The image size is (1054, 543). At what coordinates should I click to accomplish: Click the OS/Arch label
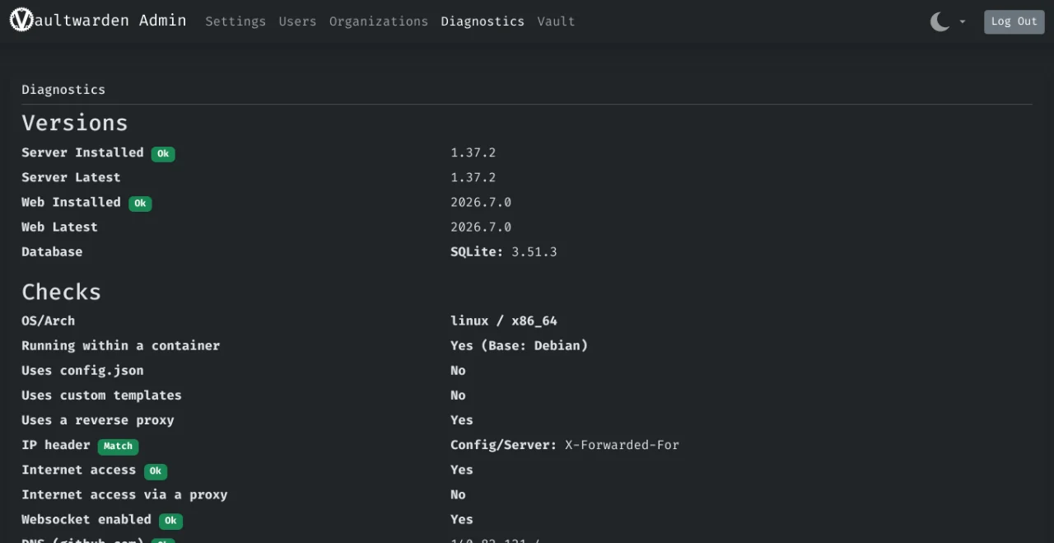[48, 321]
